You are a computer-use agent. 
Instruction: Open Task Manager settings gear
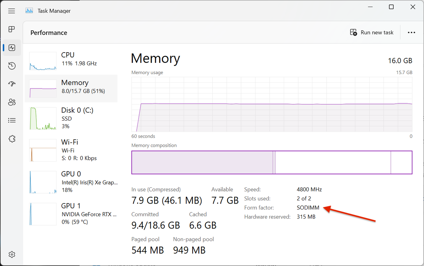tap(12, 254)
